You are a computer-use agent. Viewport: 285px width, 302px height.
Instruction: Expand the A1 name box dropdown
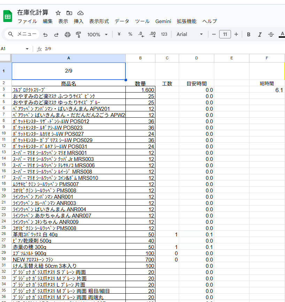click(27, 49)
